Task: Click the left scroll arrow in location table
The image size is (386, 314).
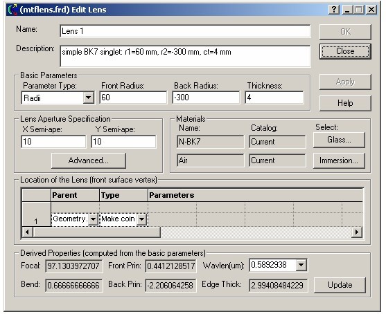Action: (27, 232)
